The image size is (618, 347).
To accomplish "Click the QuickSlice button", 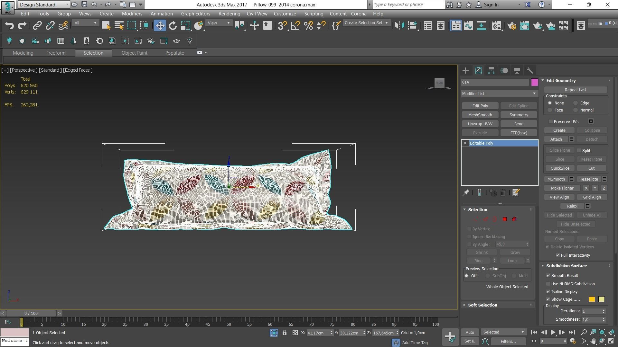I will (x=560, y=168).
